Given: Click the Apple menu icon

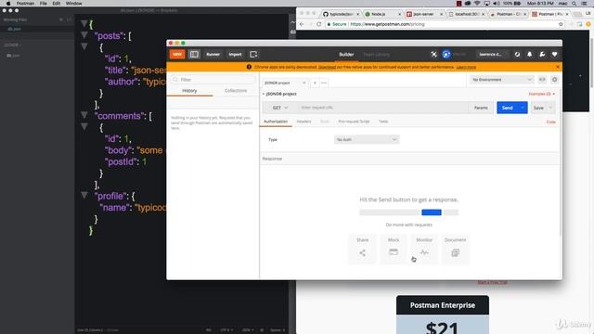Looking at the screenshot, I should (8, 3).
